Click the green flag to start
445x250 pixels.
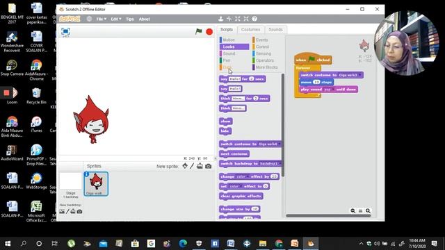(199, 31)
